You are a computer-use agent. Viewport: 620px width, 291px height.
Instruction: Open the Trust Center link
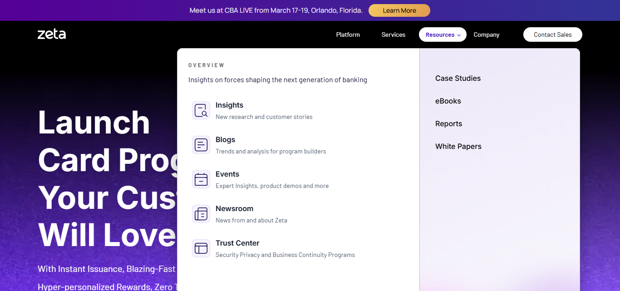(237, 243)
